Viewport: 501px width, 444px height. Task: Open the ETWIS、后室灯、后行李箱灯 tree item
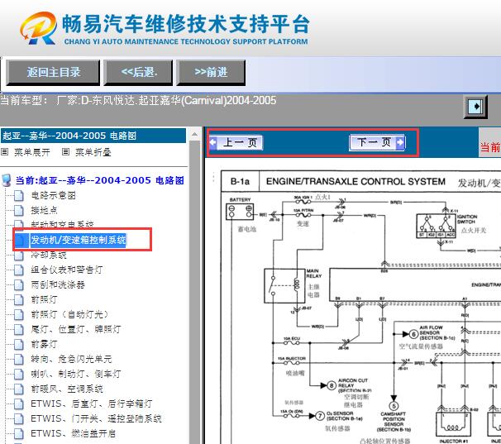tap(92, 403)
